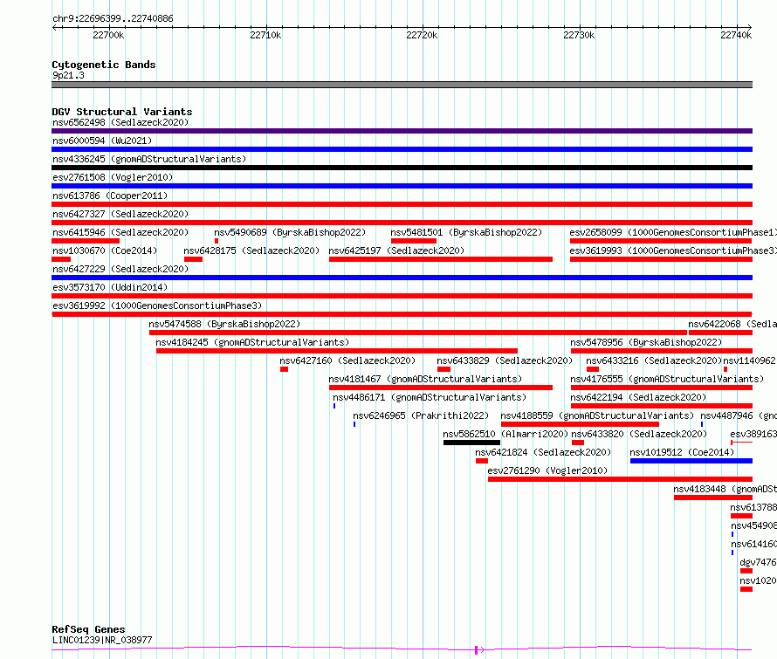Open nsv6433829 (Sedlazeck2020) label
The width and height of the screenshot is (777, 659).
[505, 360]
